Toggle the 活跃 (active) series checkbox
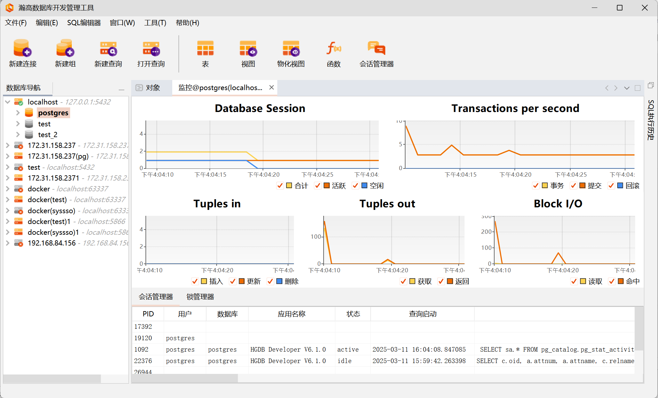Viewport: 658px width, 398px height. click(x=317, y=186)
